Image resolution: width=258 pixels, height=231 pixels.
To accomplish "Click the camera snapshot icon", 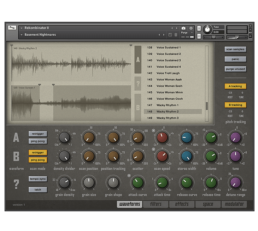I will coord(183,28).
